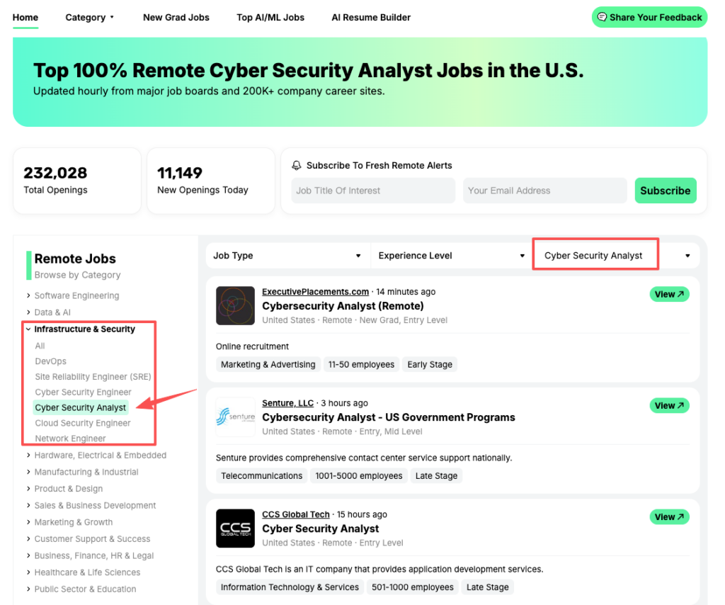Follow the Senture, LLC company link

(x=287, y=402)
